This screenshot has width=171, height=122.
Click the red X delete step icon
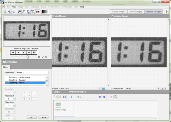point(111,97)
